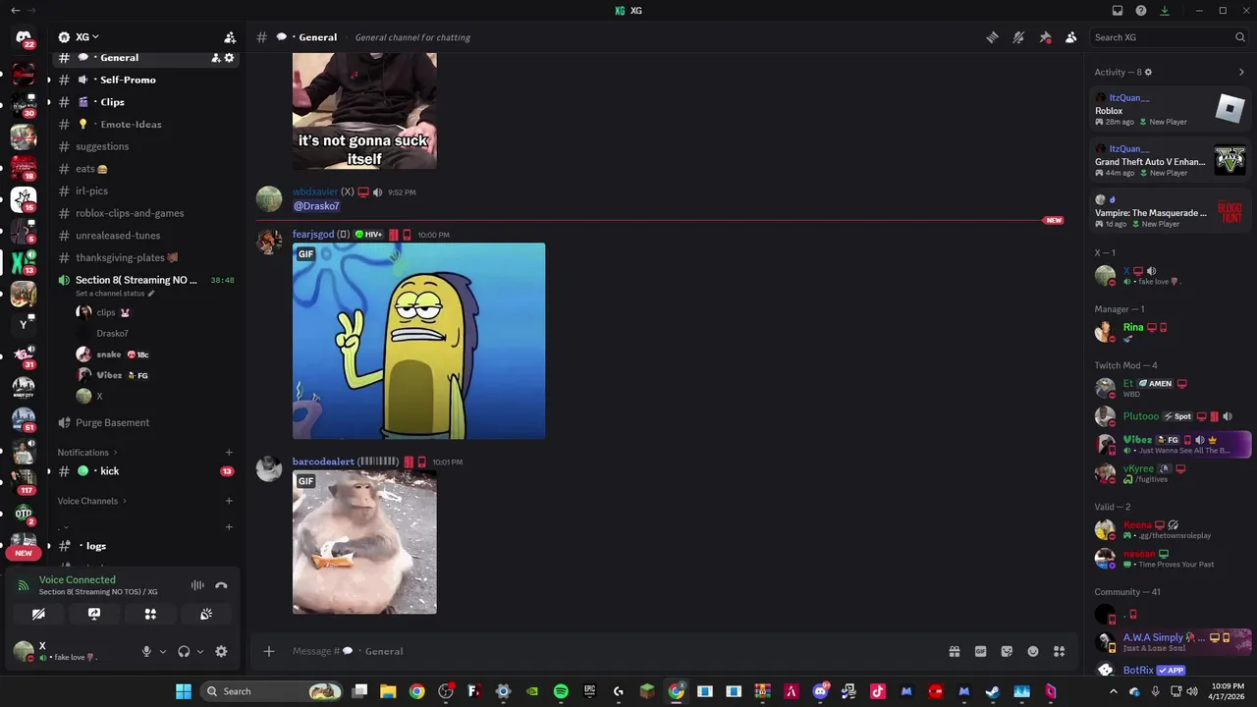
Task: Open pinned messages pin icon
Action: pyautogui.click(x=1045, y=37)
